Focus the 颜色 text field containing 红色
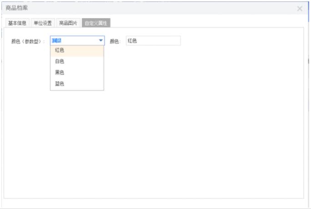 pos(153,41)
